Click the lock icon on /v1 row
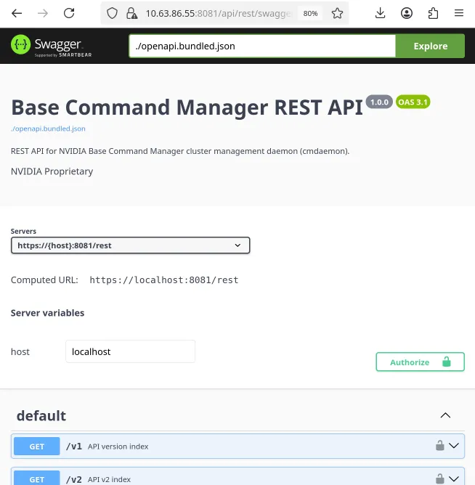The height and width of the screenshot is (485, 475). 439,446
